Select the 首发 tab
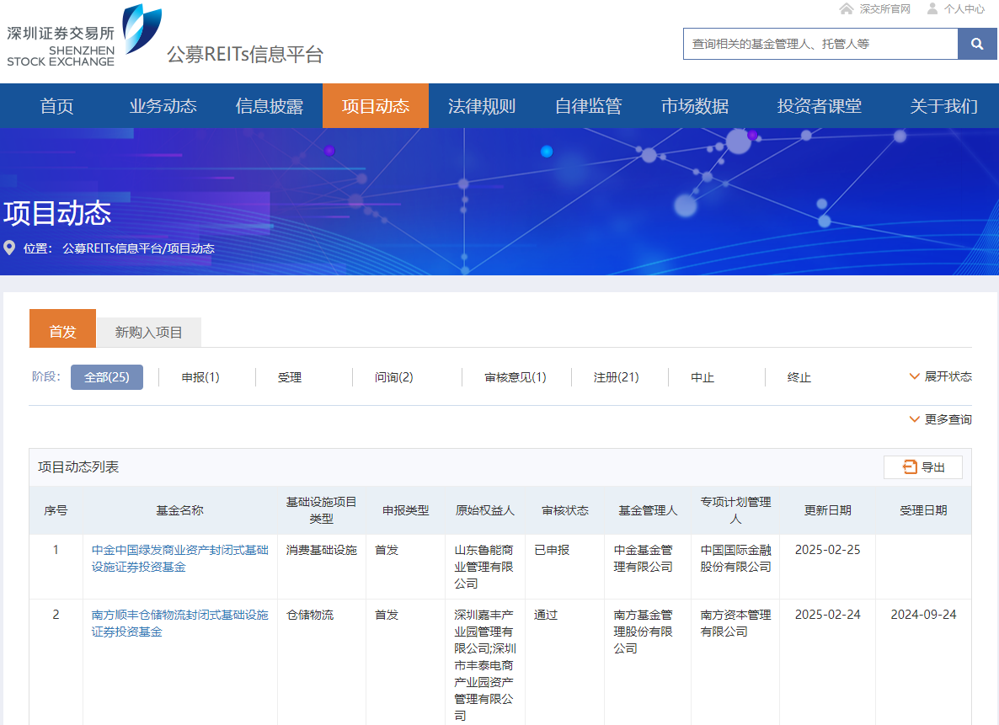999x725 pixels. click(62, 332)
